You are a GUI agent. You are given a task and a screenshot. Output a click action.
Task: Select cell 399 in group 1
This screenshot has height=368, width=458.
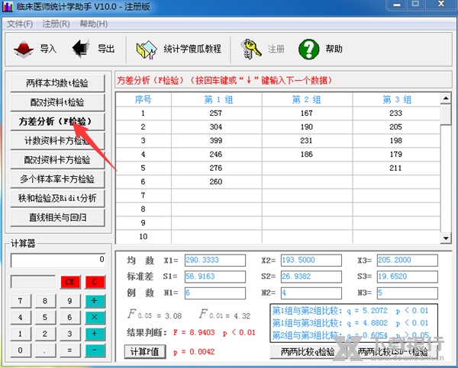[217, 140]
